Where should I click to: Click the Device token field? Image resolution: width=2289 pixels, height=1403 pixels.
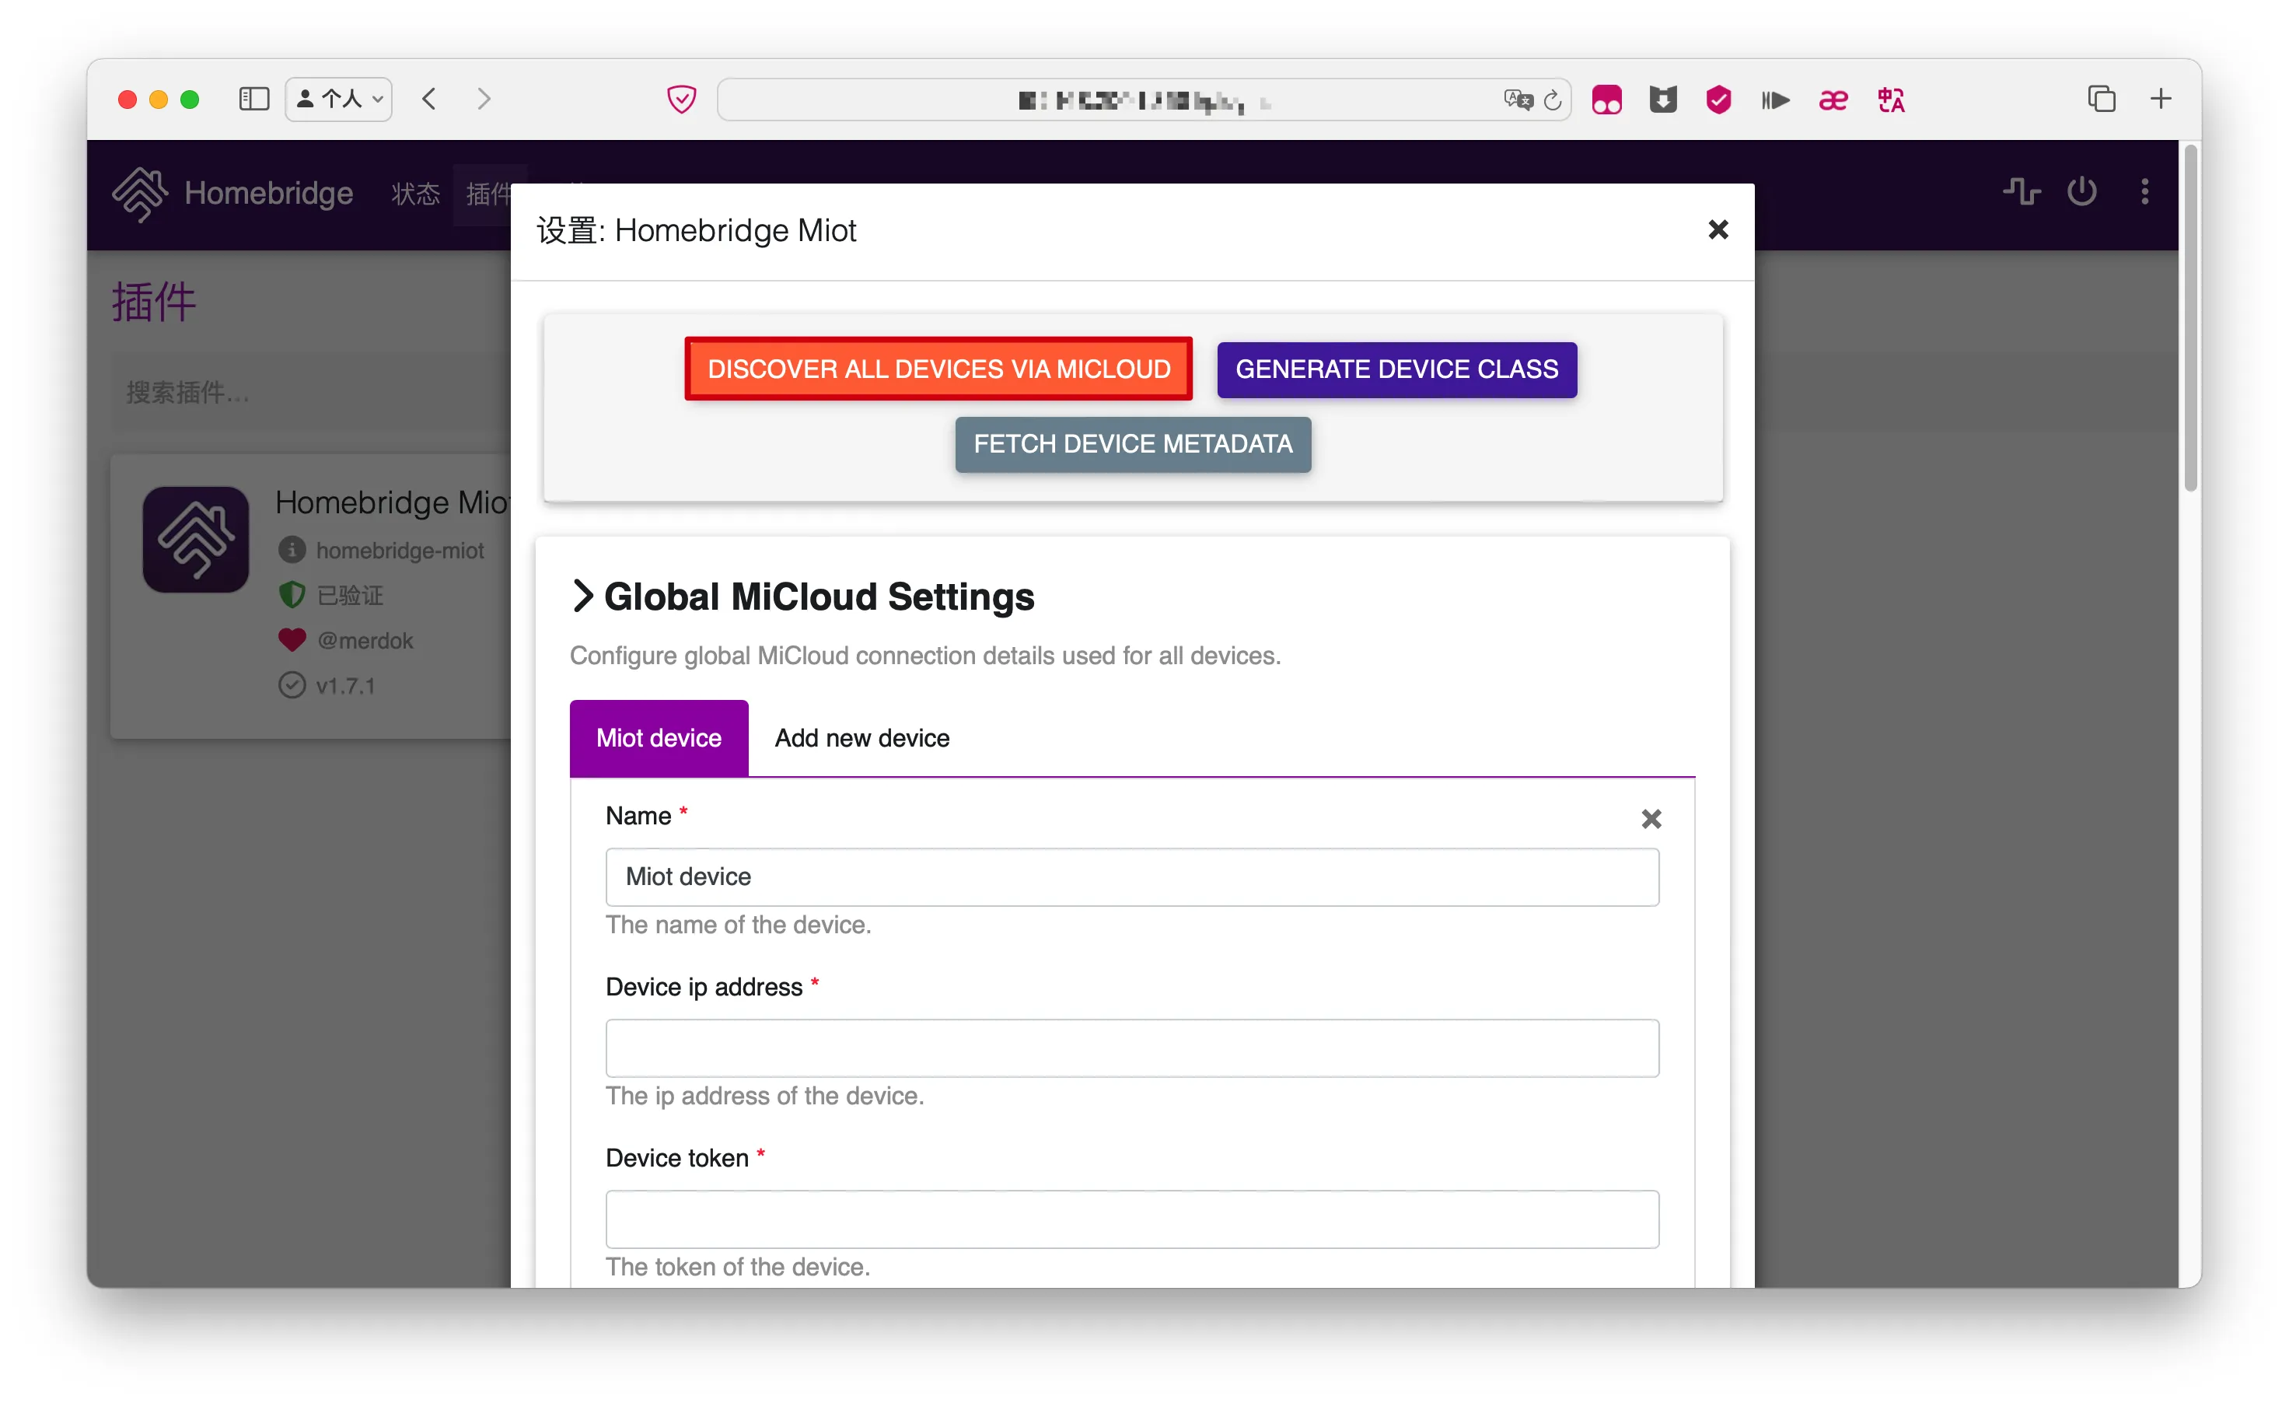pyautogui.click(x=1131, y=1219)
